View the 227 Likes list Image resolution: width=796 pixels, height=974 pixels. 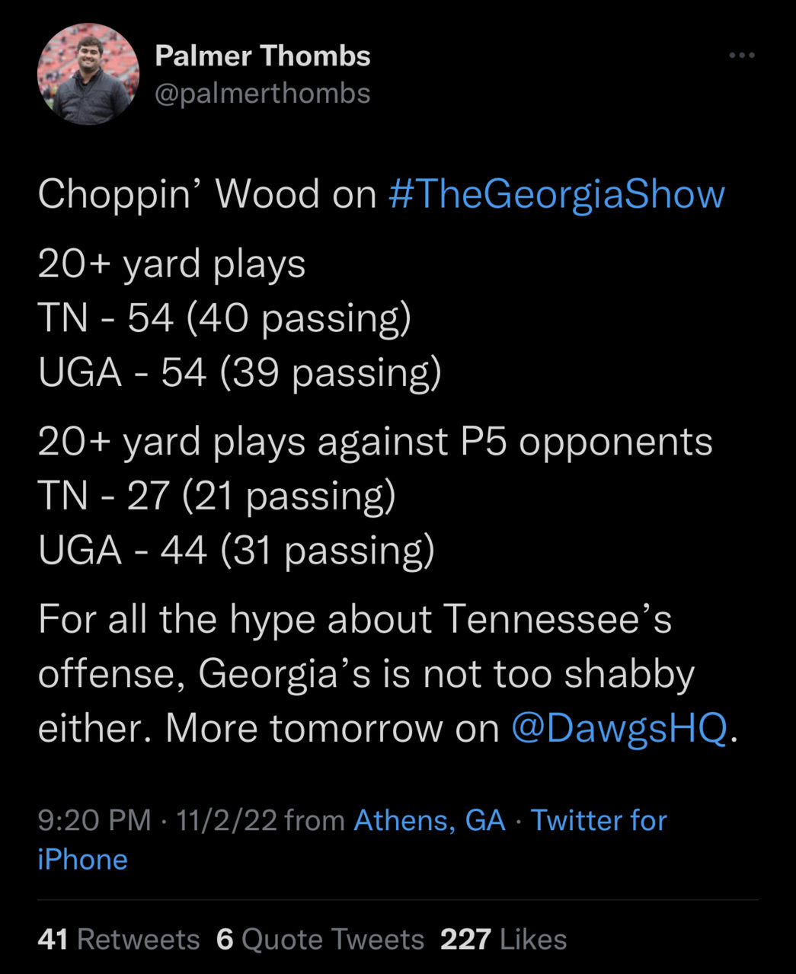[x=503, y=940]
